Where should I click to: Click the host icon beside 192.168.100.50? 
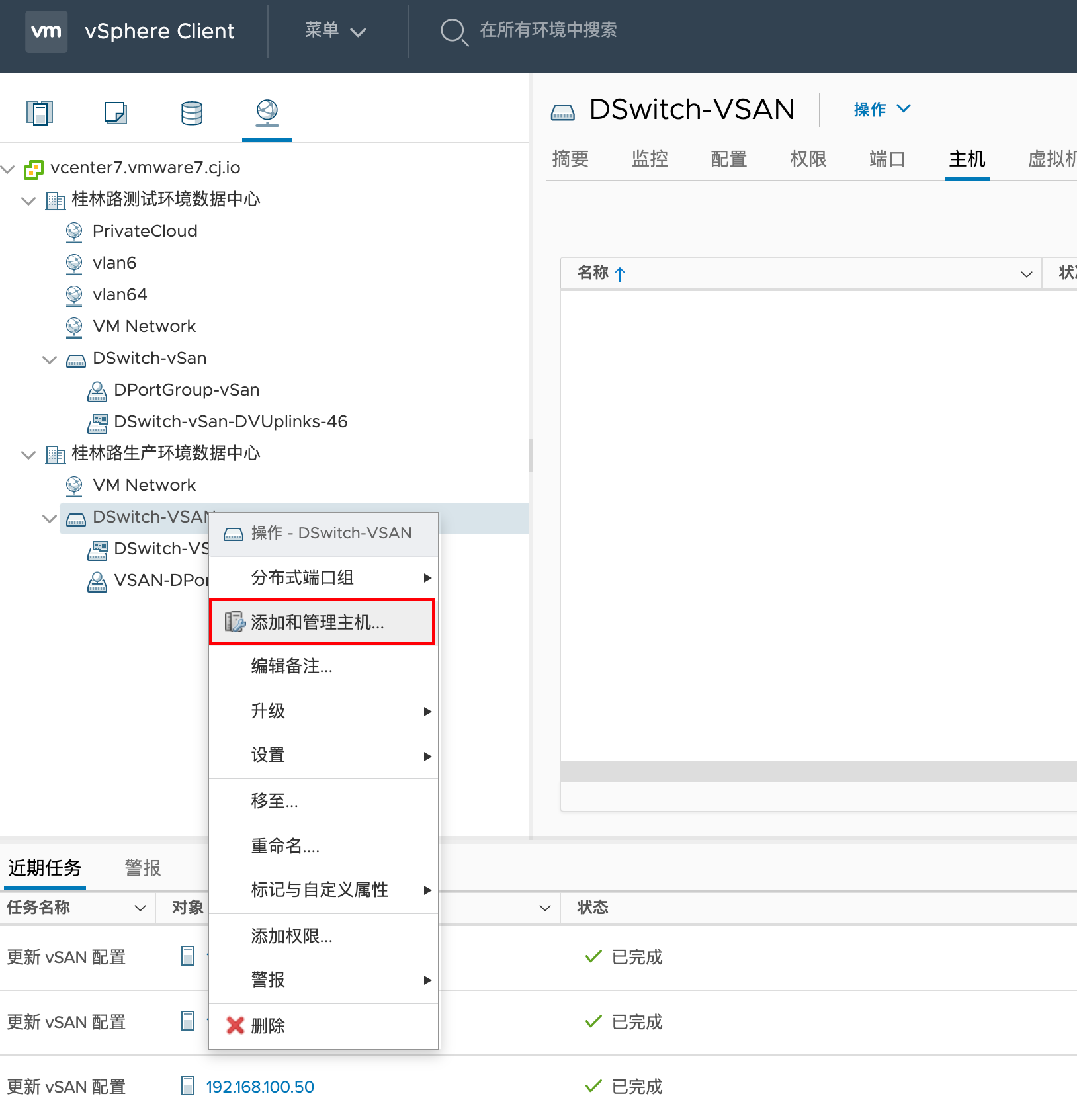[x=189, y=1085]
